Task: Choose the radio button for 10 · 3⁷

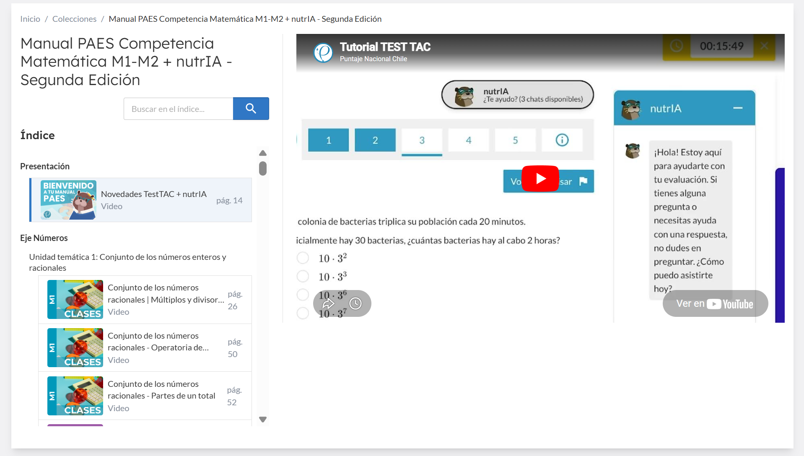Action: (303, 313)
